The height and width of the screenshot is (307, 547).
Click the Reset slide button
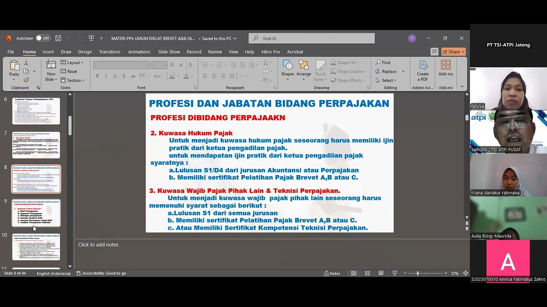[69, 71]
